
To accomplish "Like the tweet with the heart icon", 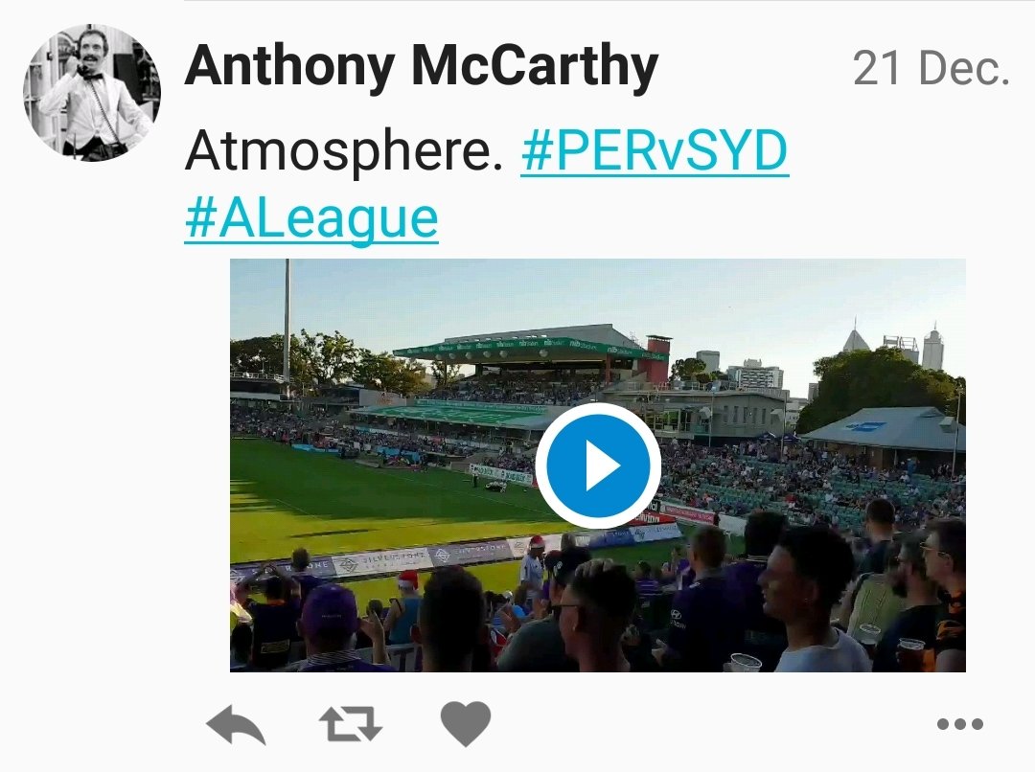I will point(466,723).
